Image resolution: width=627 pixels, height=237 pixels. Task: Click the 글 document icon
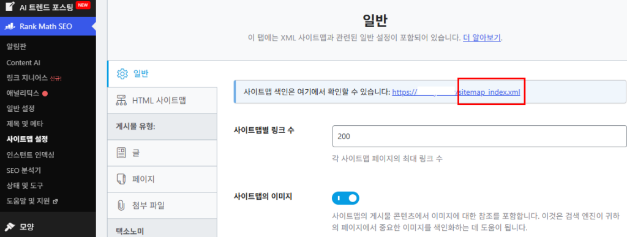click(121, 153)
